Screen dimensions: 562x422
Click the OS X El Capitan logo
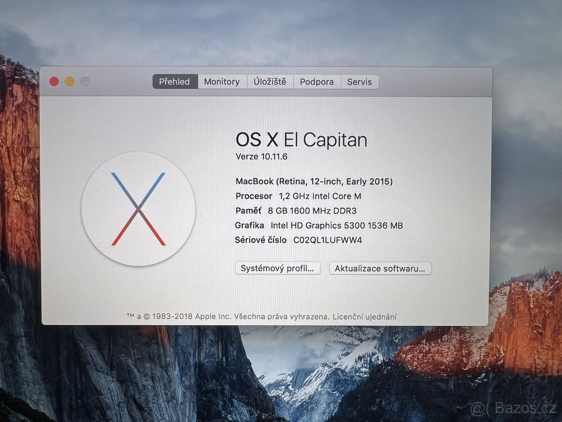pyautogui.click(x=140, y=209)
